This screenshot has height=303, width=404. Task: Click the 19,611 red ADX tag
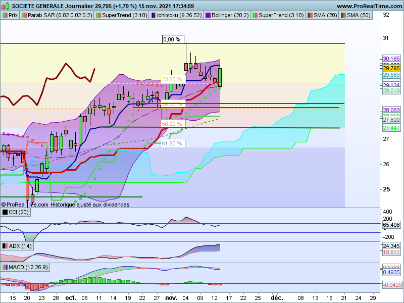point(391,252)
